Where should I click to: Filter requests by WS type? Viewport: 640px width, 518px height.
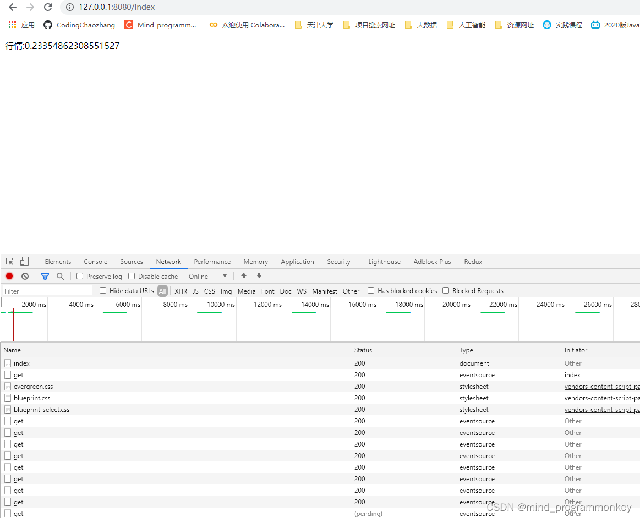[302, 291]
